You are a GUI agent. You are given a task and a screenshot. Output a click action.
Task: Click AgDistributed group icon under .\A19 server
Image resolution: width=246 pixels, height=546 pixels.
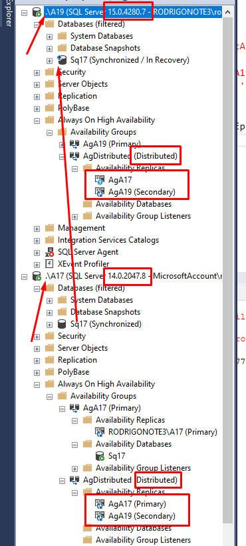(x=74, y=156)
